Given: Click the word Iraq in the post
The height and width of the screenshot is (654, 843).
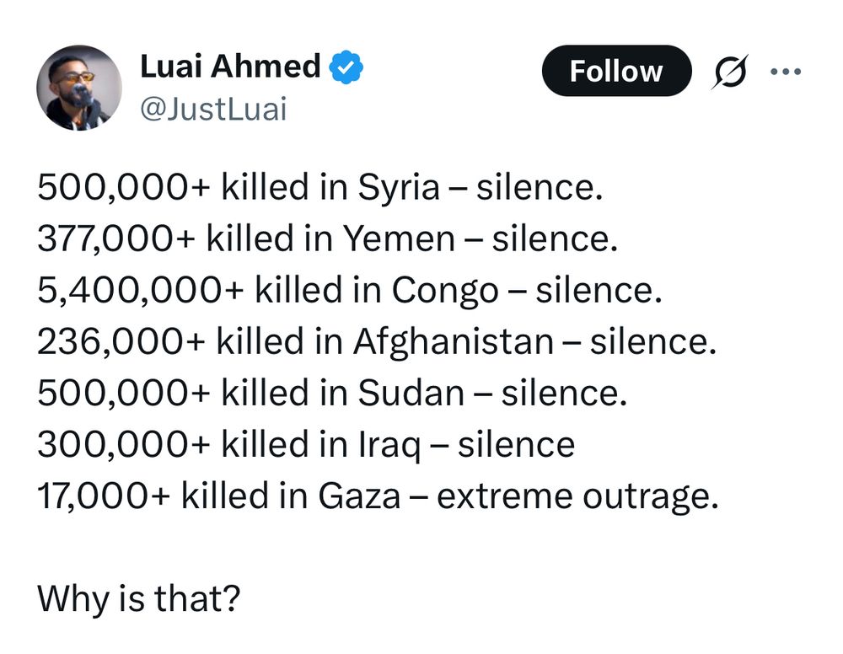Looking at the screenshot, I should click(389, 446).
